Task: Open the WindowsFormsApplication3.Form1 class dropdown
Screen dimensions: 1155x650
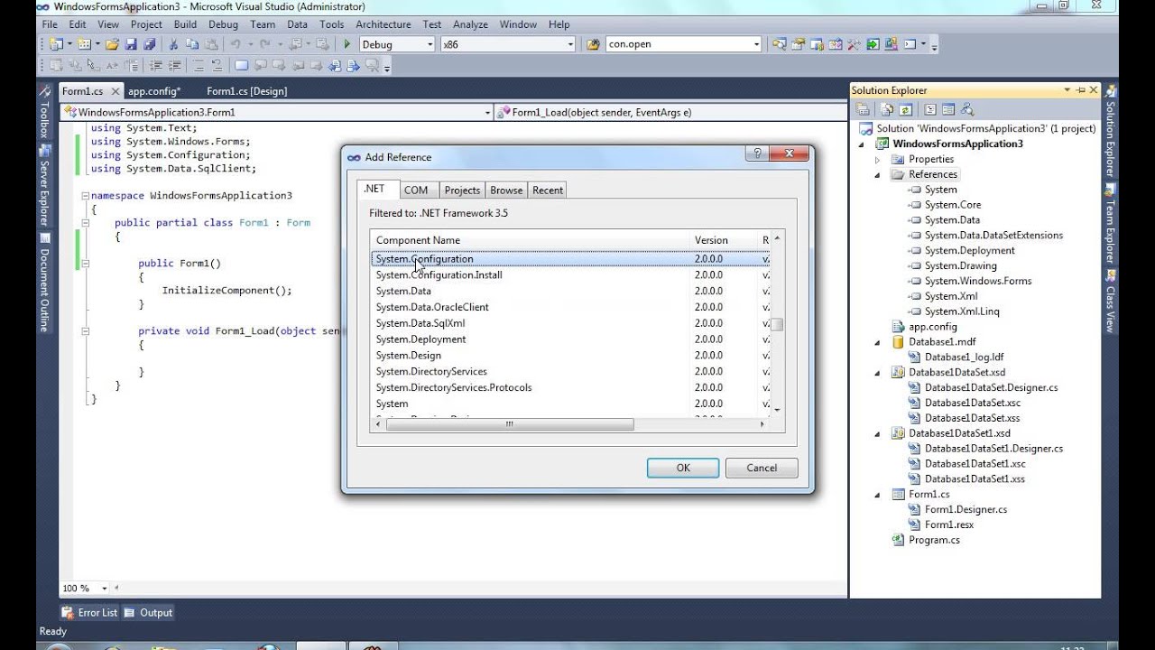Action: click(487, 113)
